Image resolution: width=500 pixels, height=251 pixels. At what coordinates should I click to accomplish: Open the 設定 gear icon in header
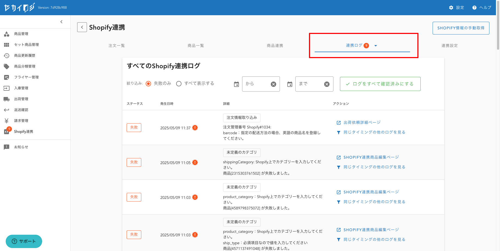coord(451,8)
